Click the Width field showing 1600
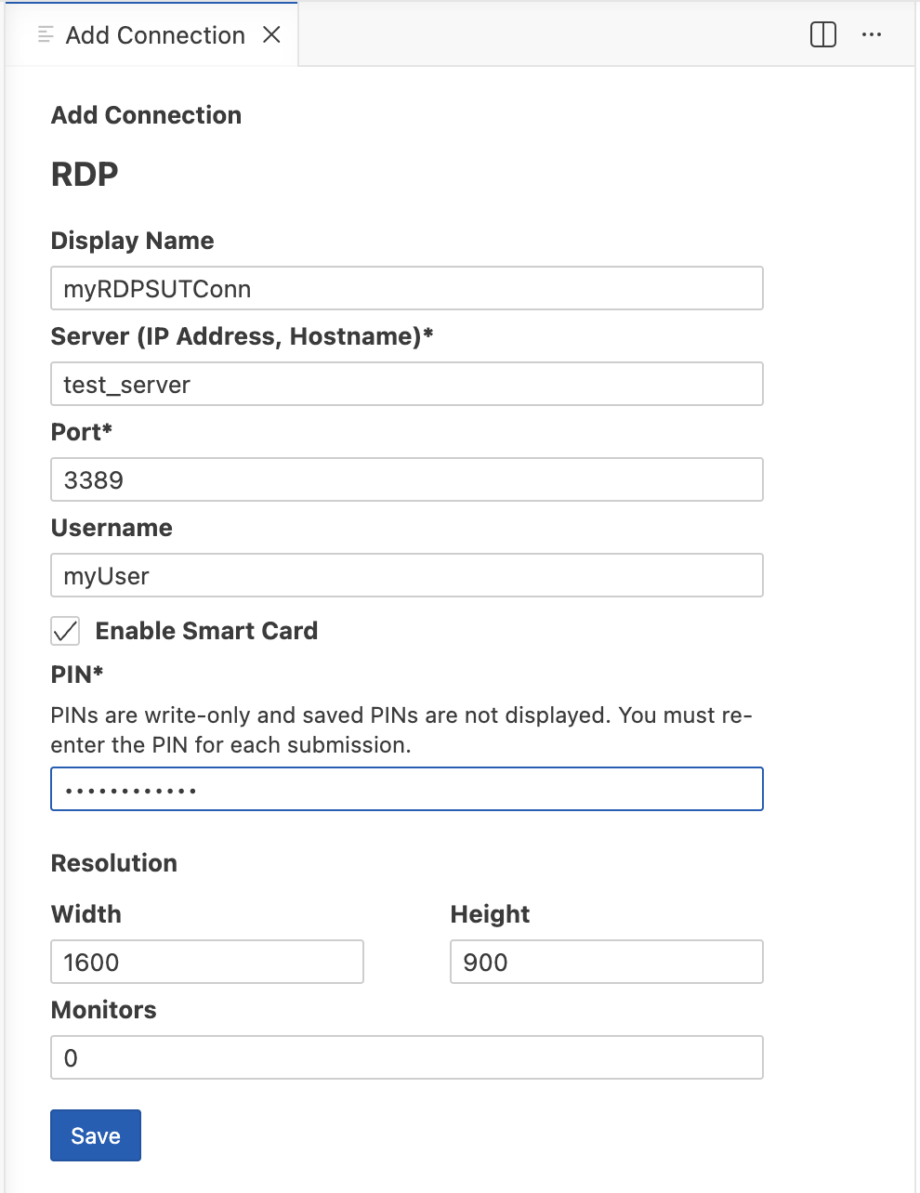This screenshot has height=1193, width=920. tap(206, 962)
